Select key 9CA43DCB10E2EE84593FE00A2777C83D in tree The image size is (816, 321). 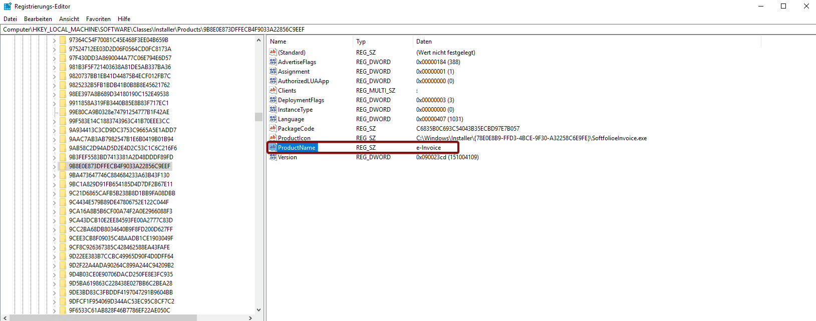121,220
